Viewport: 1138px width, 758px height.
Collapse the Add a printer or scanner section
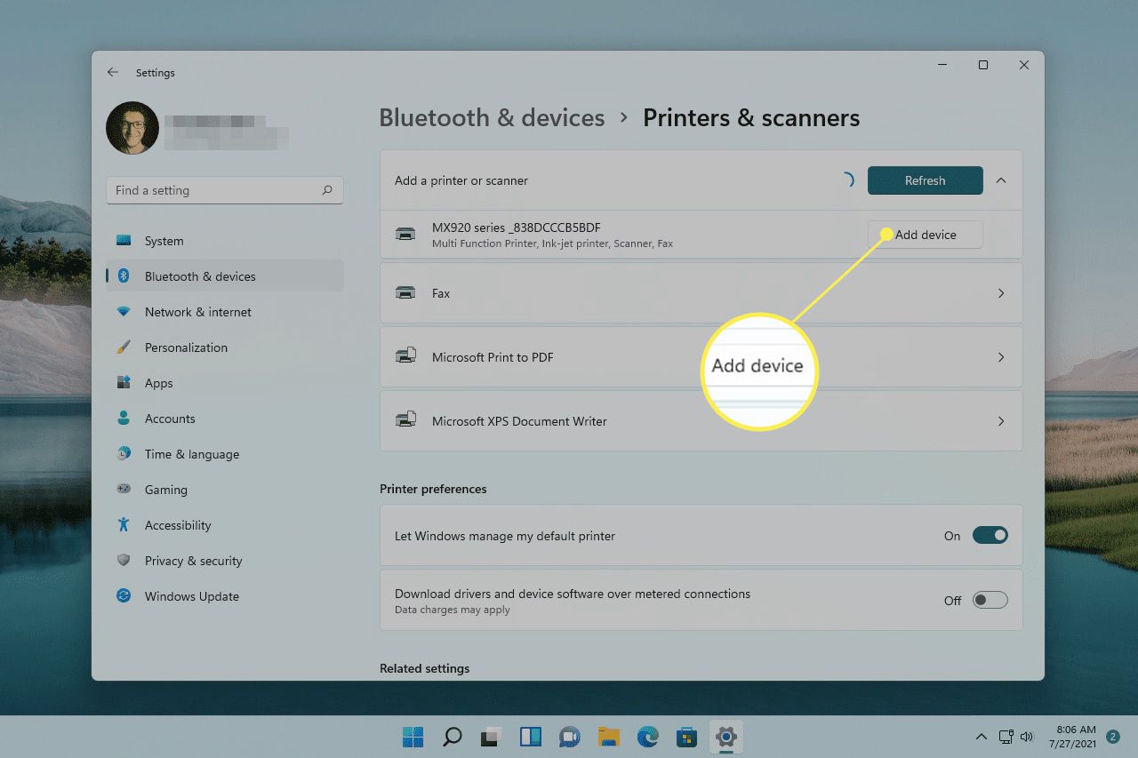click(1001, 180)
